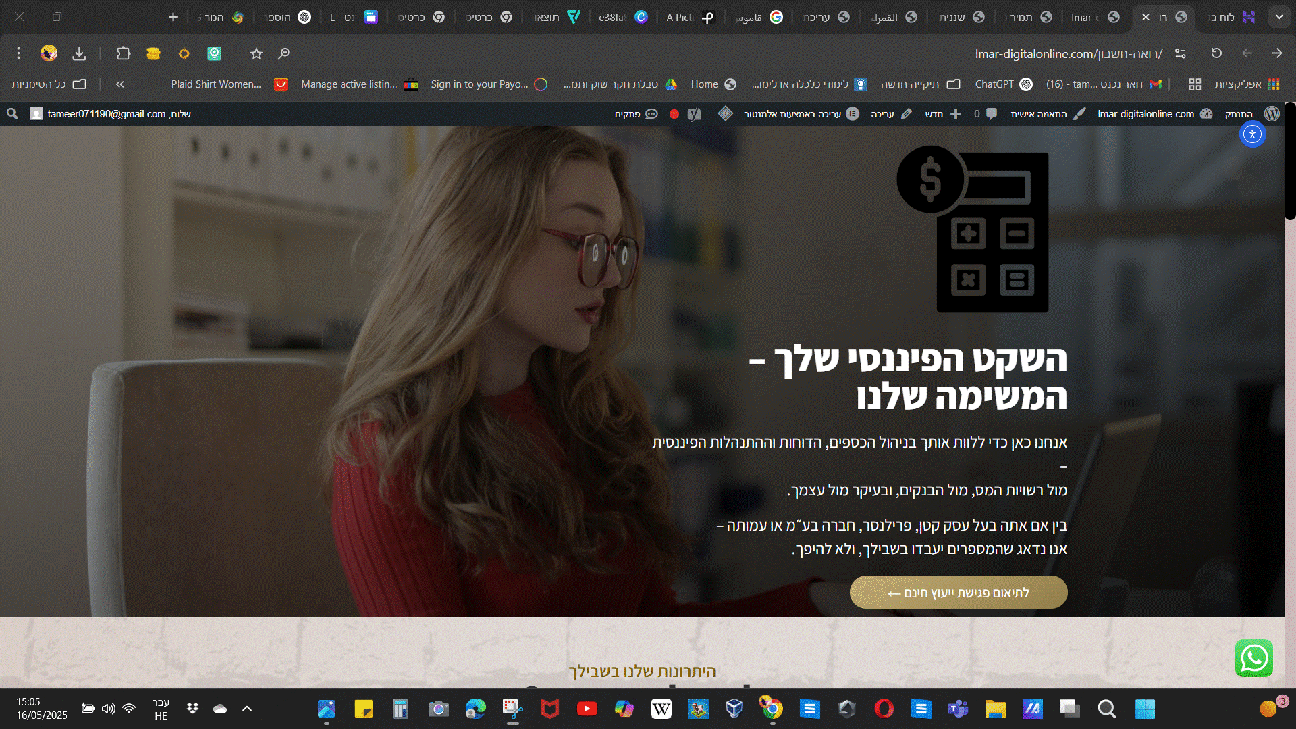This screenshot has height=729, width=1296.
Task: Open the Chrome downloads icon
Action: (x=80, y=53)
